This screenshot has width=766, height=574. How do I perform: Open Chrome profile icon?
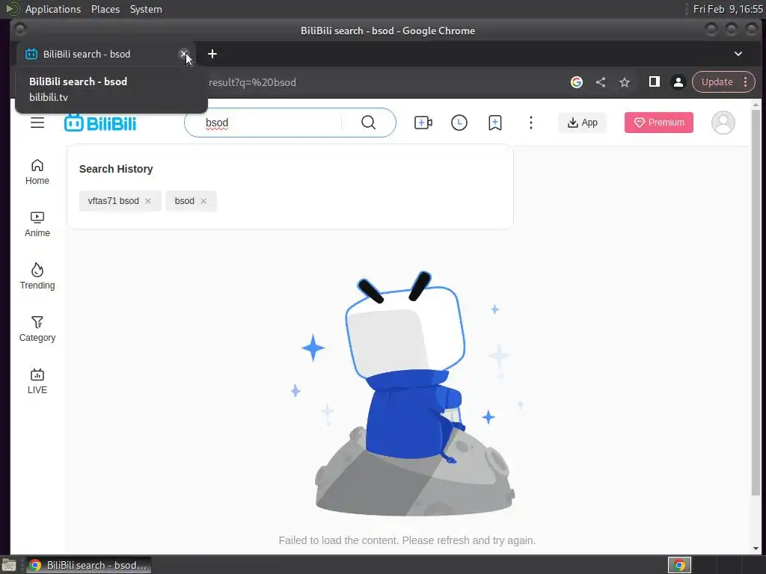678,82
